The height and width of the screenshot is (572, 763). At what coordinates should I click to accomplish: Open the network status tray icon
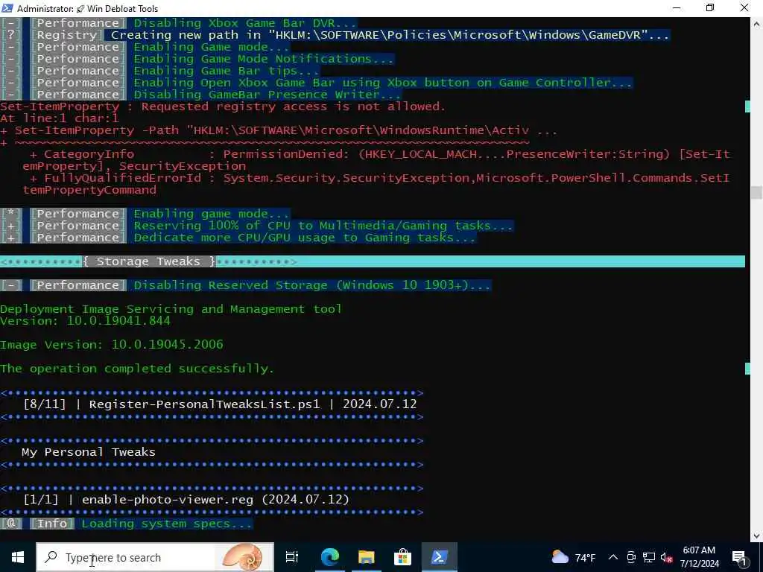point(649,557)
